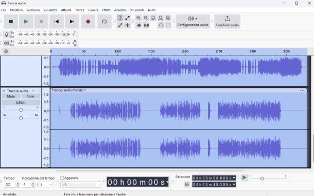The image size is (314, 196).
Task: Adjust the recording level slider knob
Action: click(x=66, y=34)
